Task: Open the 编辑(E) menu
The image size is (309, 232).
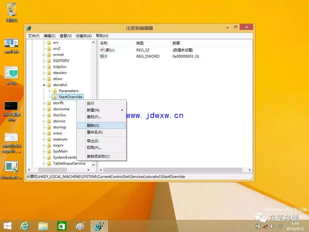Action: 49,36
